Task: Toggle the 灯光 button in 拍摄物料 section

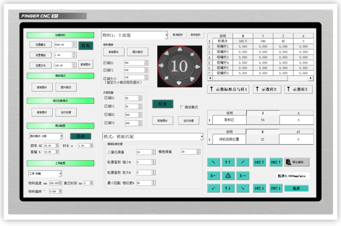Action: (86, 45)
